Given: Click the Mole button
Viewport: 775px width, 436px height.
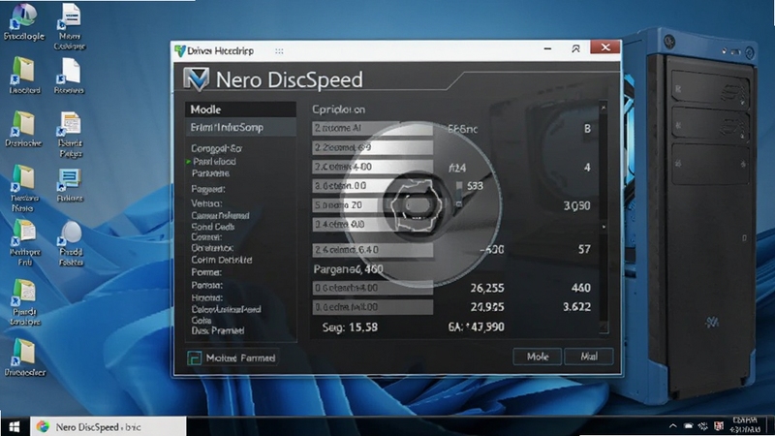Looking at the screenshot, I should coord(538,357).
